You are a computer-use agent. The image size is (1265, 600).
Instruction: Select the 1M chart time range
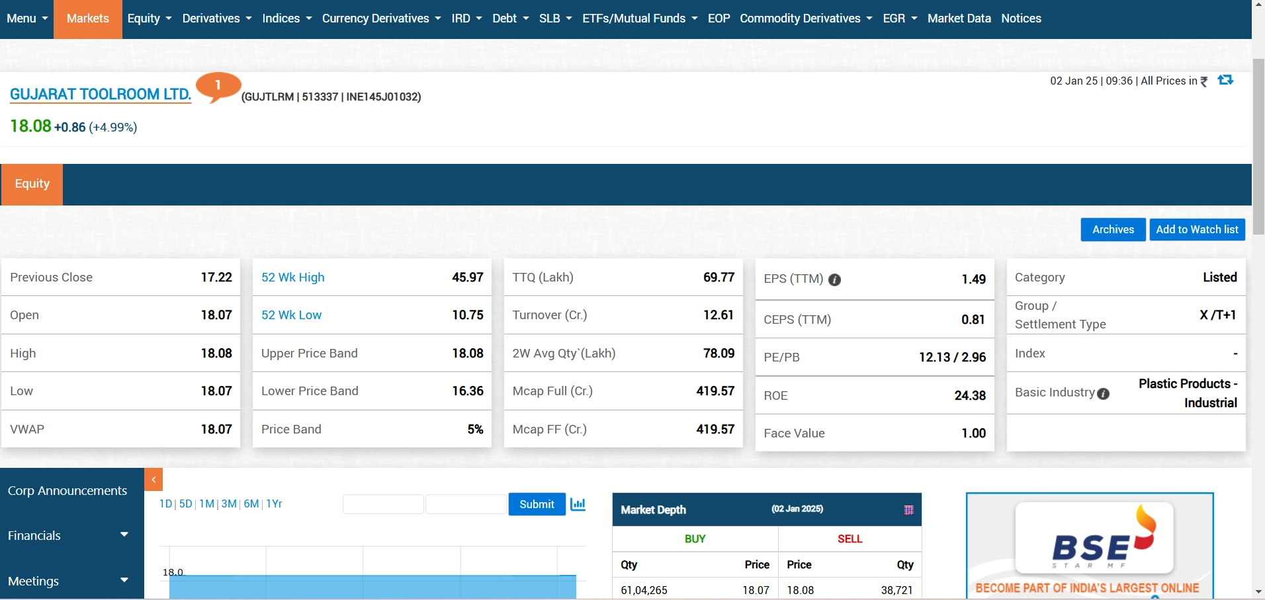(x=206, y=504)
